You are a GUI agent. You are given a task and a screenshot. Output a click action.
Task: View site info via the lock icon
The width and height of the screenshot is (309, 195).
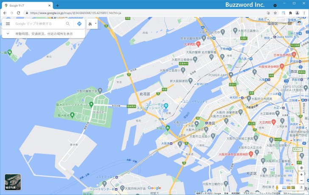tap(27, 13)
